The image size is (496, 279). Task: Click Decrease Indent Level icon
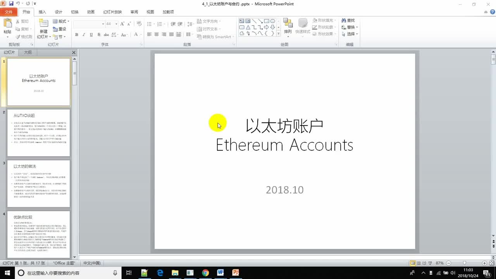click(173, 24)
